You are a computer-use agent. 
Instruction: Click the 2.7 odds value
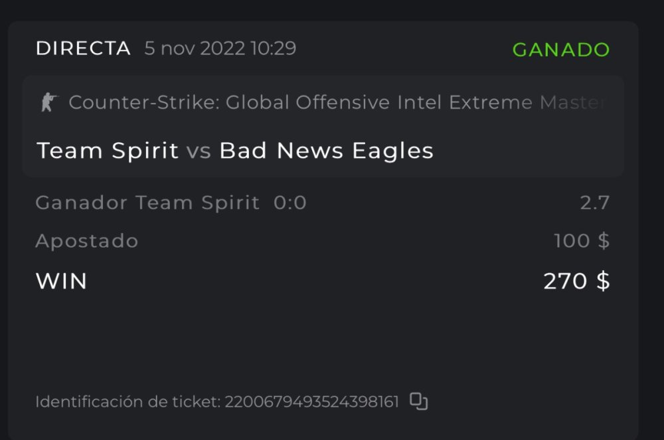click(x=594, y=203)
